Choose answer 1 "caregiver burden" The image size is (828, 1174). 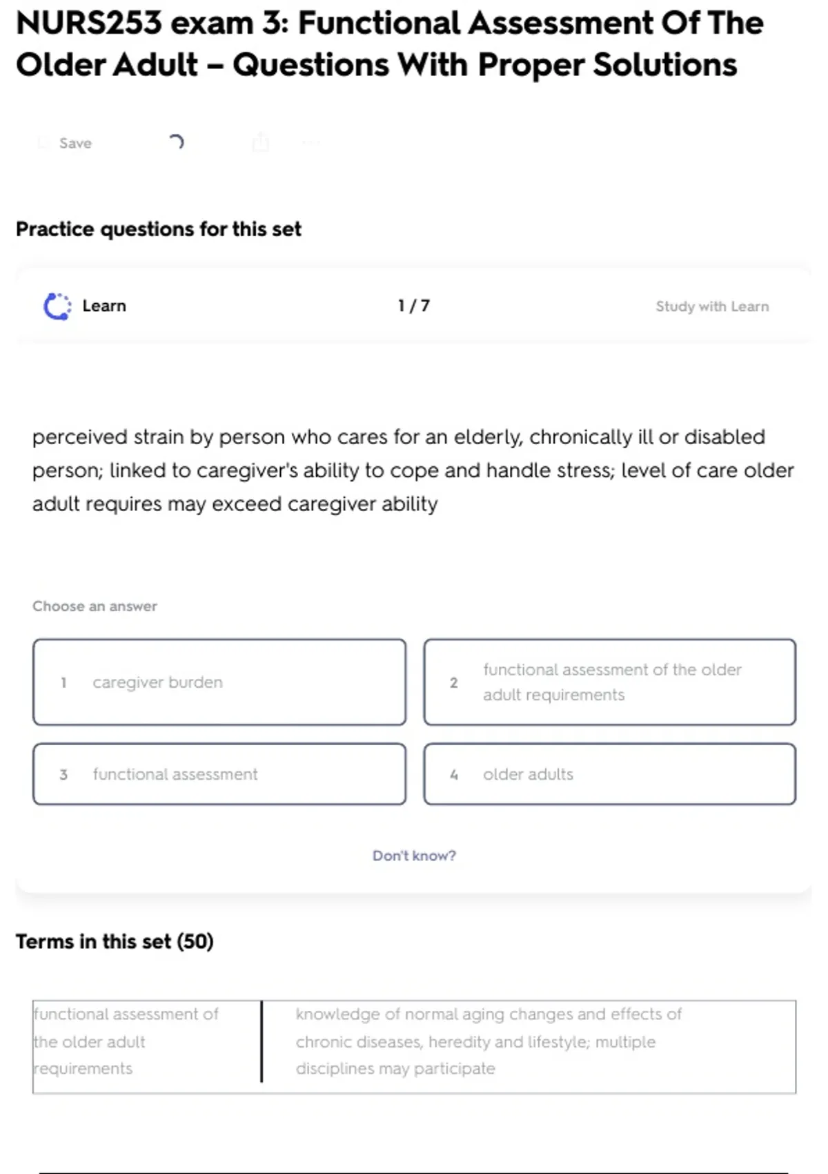click(x=219, y=682)
